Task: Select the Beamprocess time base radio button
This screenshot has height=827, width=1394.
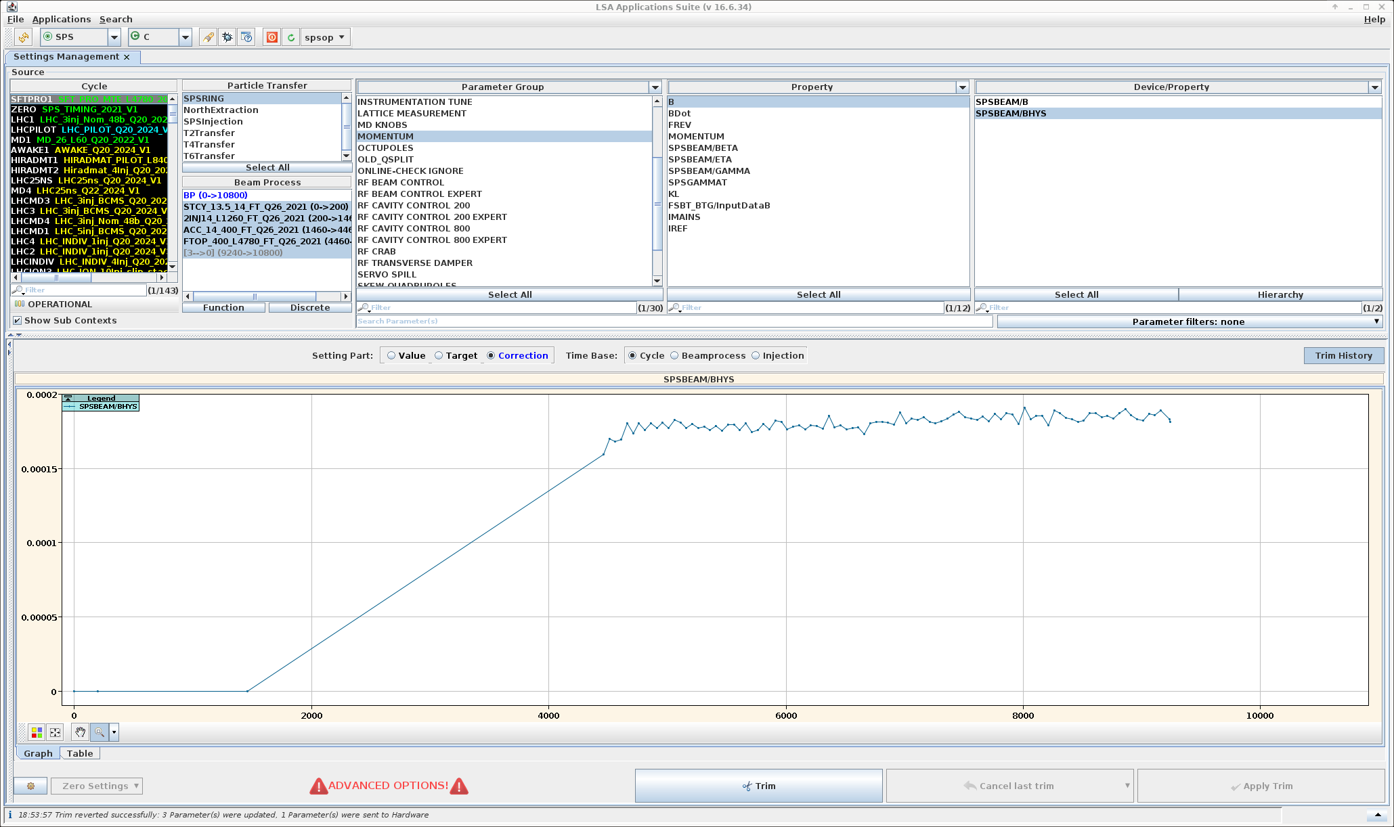Action: point(674,355)
